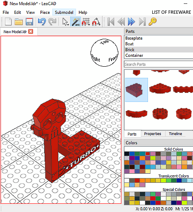
Task: Click the New Model toolbar icon
Action: click(8, 22)
